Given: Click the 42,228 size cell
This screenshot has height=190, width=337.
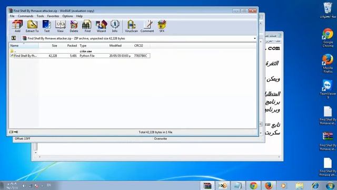Looking at the screenshot, I should click(53, 56).
